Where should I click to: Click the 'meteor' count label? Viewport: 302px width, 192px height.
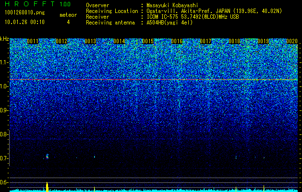[68, 15]
